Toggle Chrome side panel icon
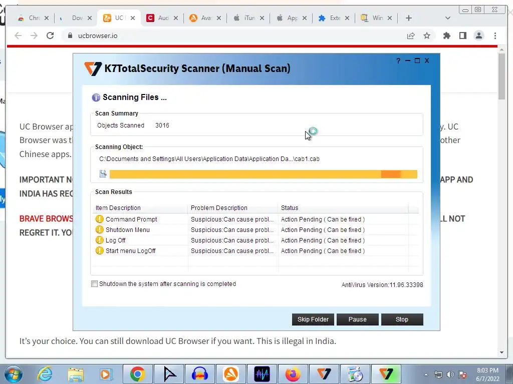Image resolution: width=513 pixels, height=384 pixels. (462, 35)
